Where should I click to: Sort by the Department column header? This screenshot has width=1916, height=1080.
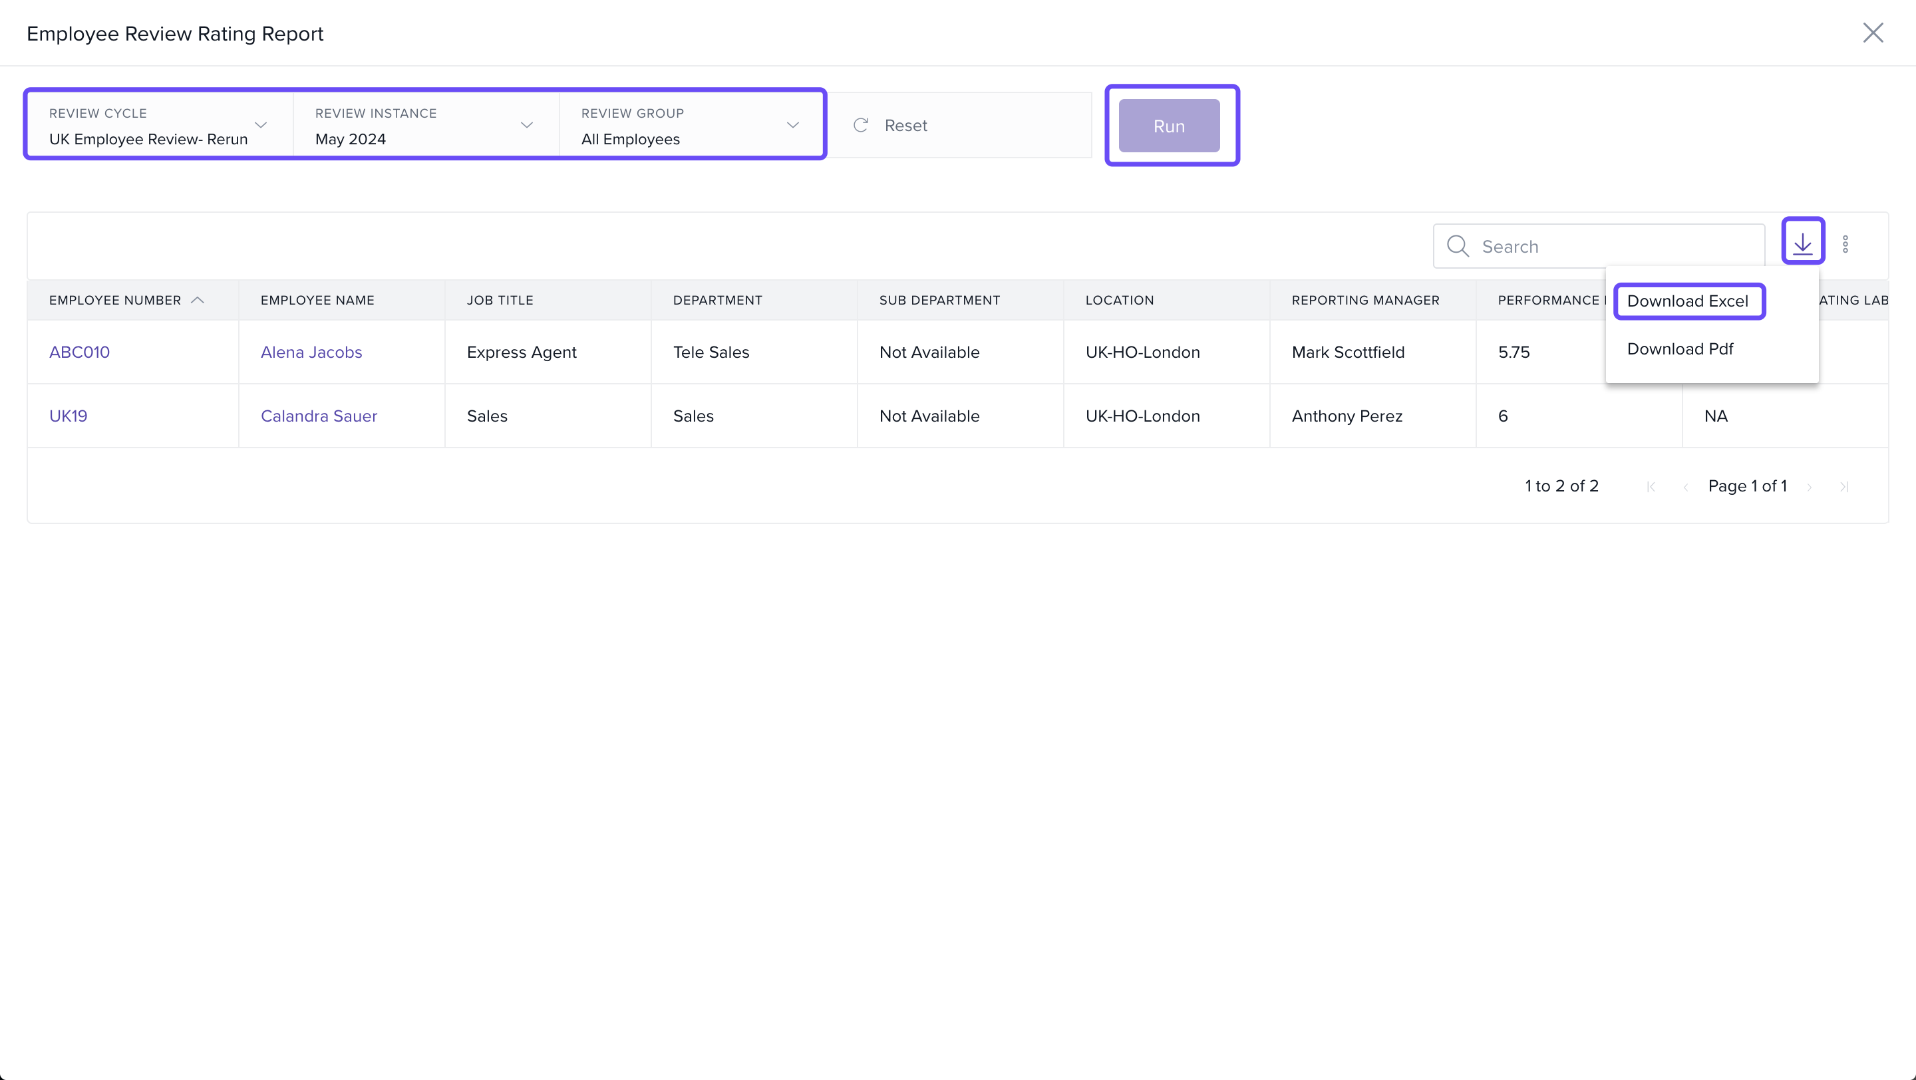[x=717, y=301]
